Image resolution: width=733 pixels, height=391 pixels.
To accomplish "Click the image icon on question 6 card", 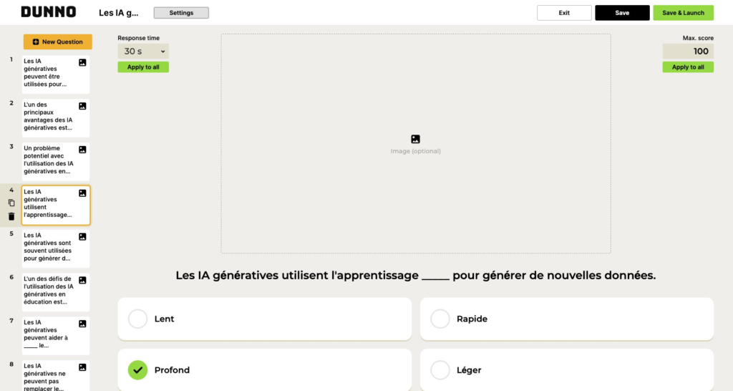I will (x=82, y=280).
